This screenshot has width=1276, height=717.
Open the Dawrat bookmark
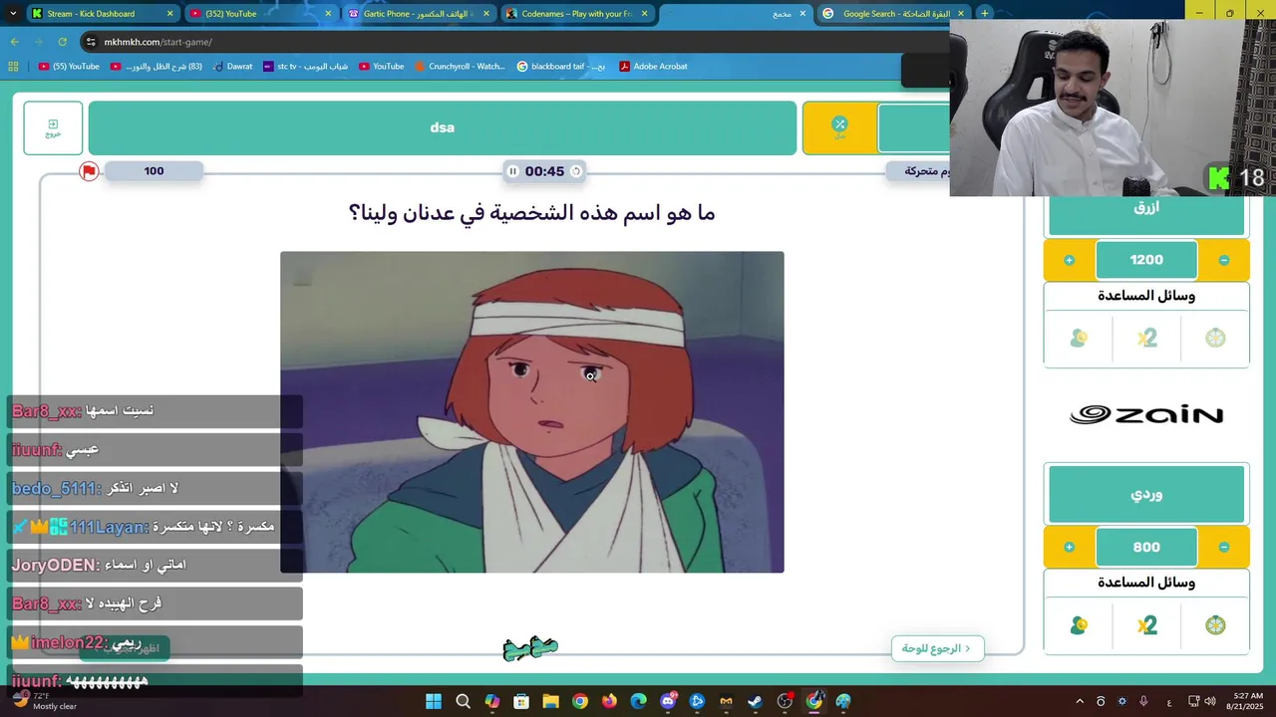pos(232,67)
